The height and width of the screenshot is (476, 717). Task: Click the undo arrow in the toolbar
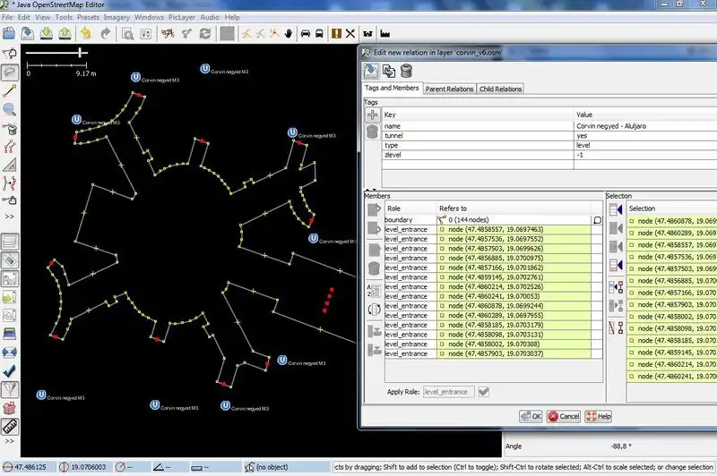pyautogui.click(x=86, y=34)
